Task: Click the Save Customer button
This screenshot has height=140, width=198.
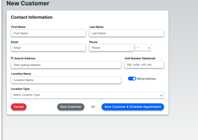Action: [71, 107]
